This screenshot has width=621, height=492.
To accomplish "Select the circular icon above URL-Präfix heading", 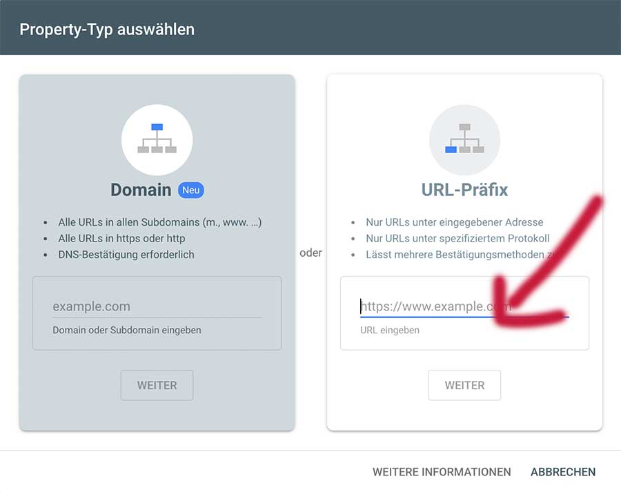I will coord(464,139).
